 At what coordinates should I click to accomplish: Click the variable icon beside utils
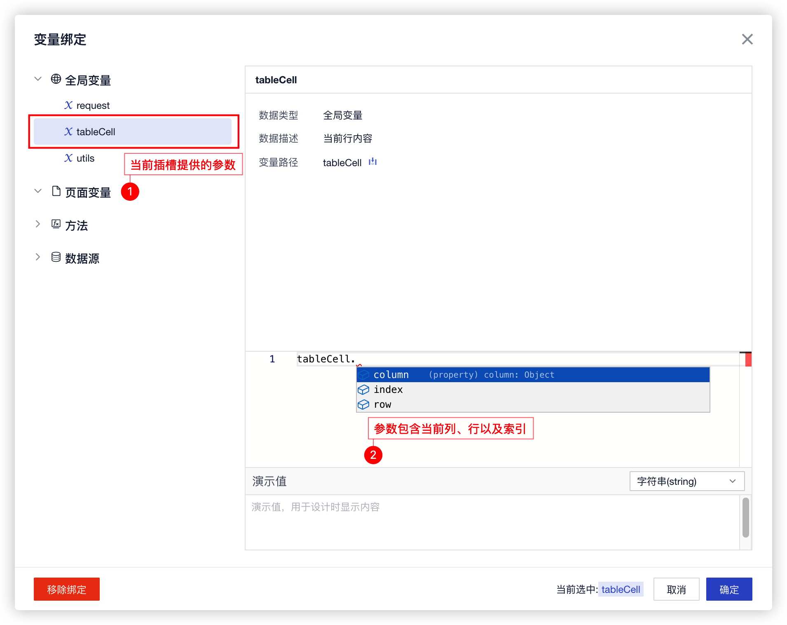tap(68, 158)
